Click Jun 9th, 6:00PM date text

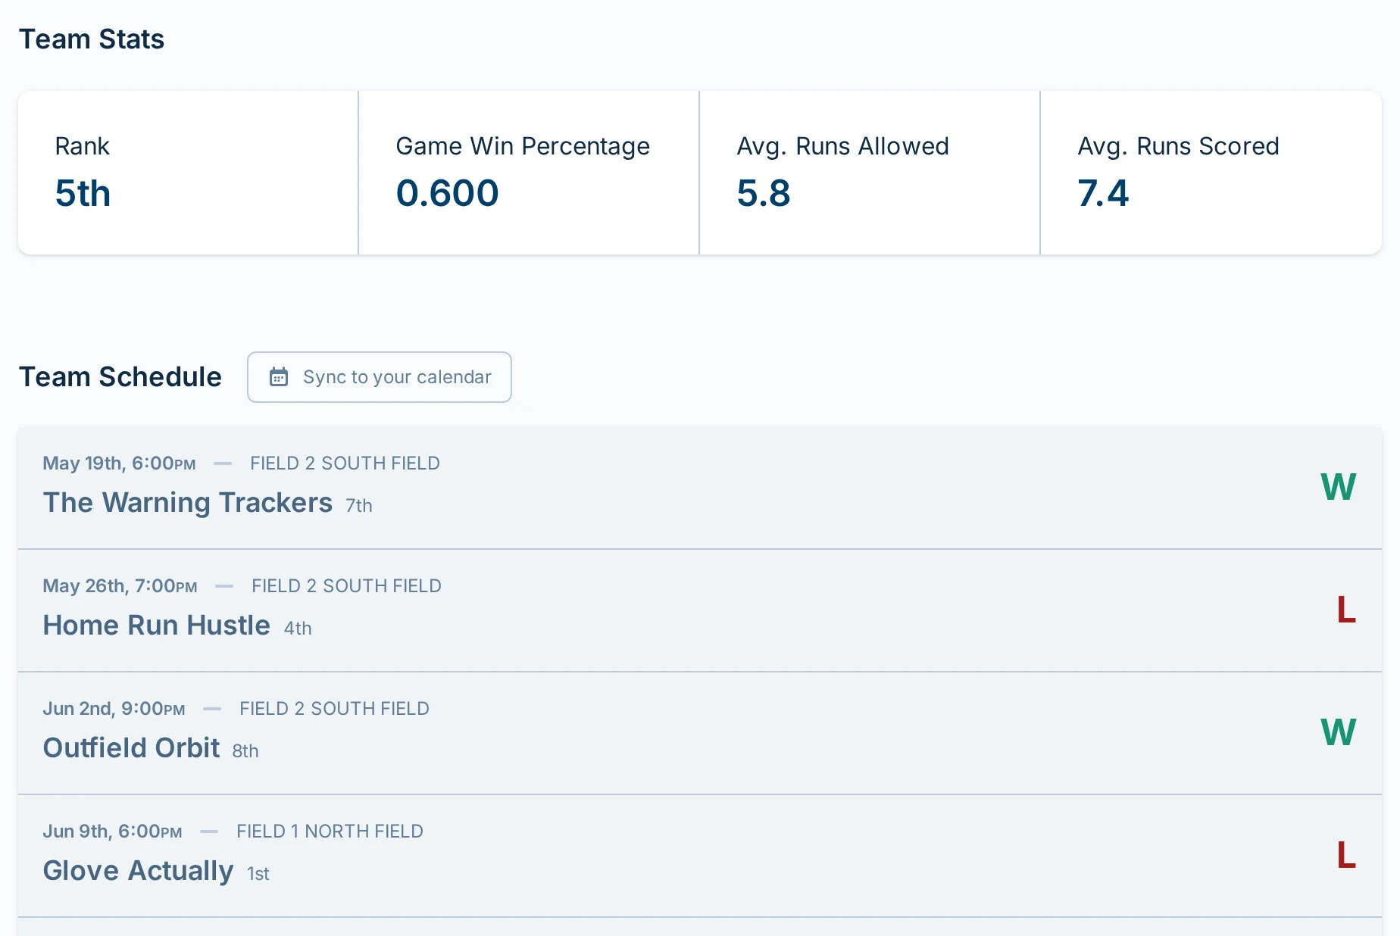112,831
